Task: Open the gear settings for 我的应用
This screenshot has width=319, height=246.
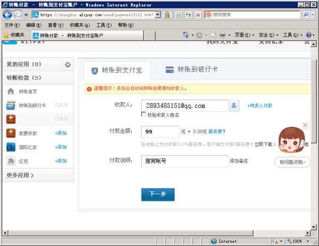Action: point(68,65)
